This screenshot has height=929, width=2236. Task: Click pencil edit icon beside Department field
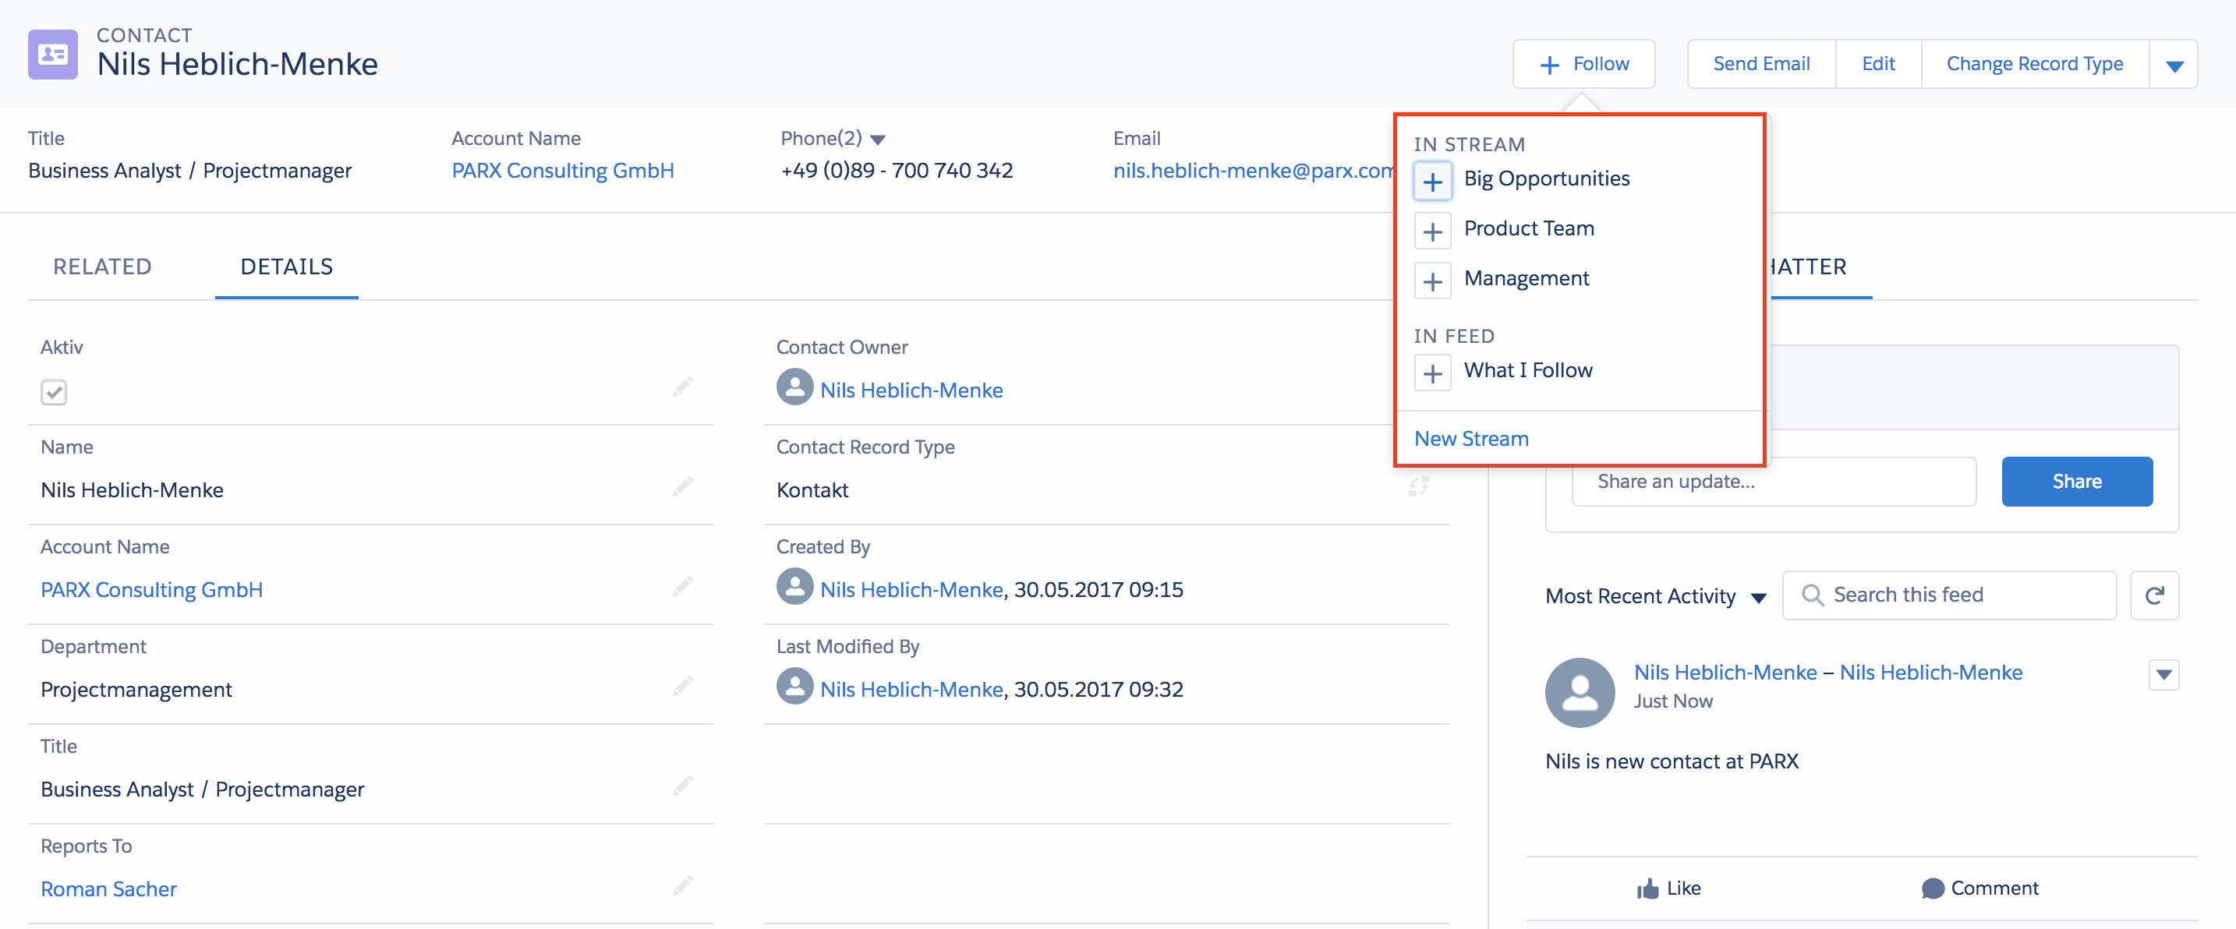(x=682, y=686)
